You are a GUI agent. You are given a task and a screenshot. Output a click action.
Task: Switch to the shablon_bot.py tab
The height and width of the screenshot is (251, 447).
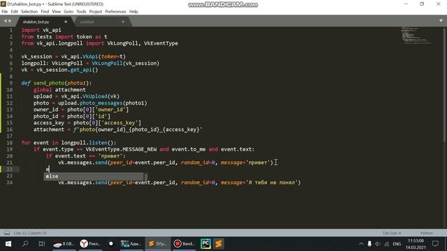36,22
